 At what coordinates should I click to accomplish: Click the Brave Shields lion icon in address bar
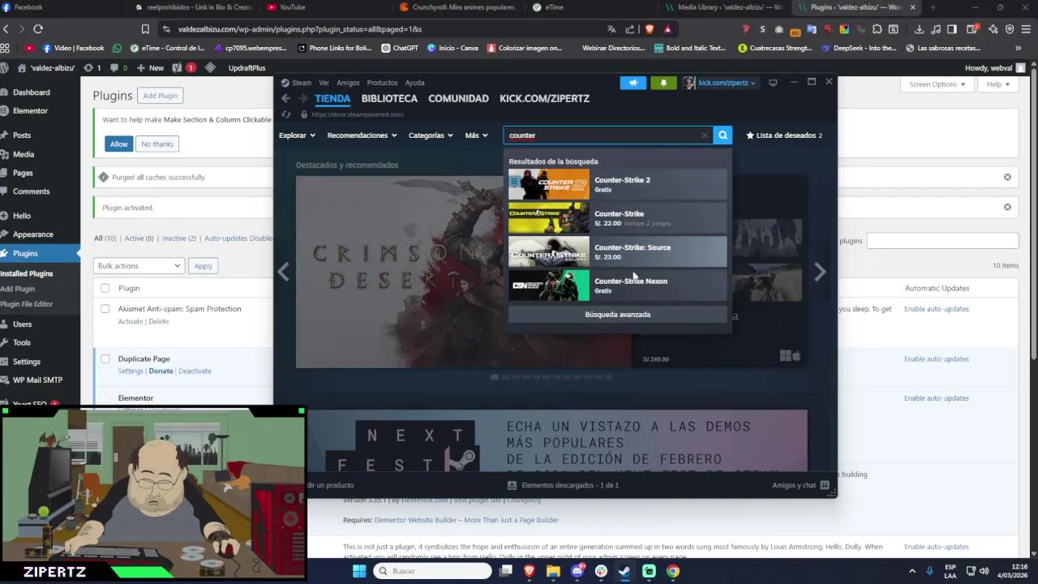pos(649,29)
